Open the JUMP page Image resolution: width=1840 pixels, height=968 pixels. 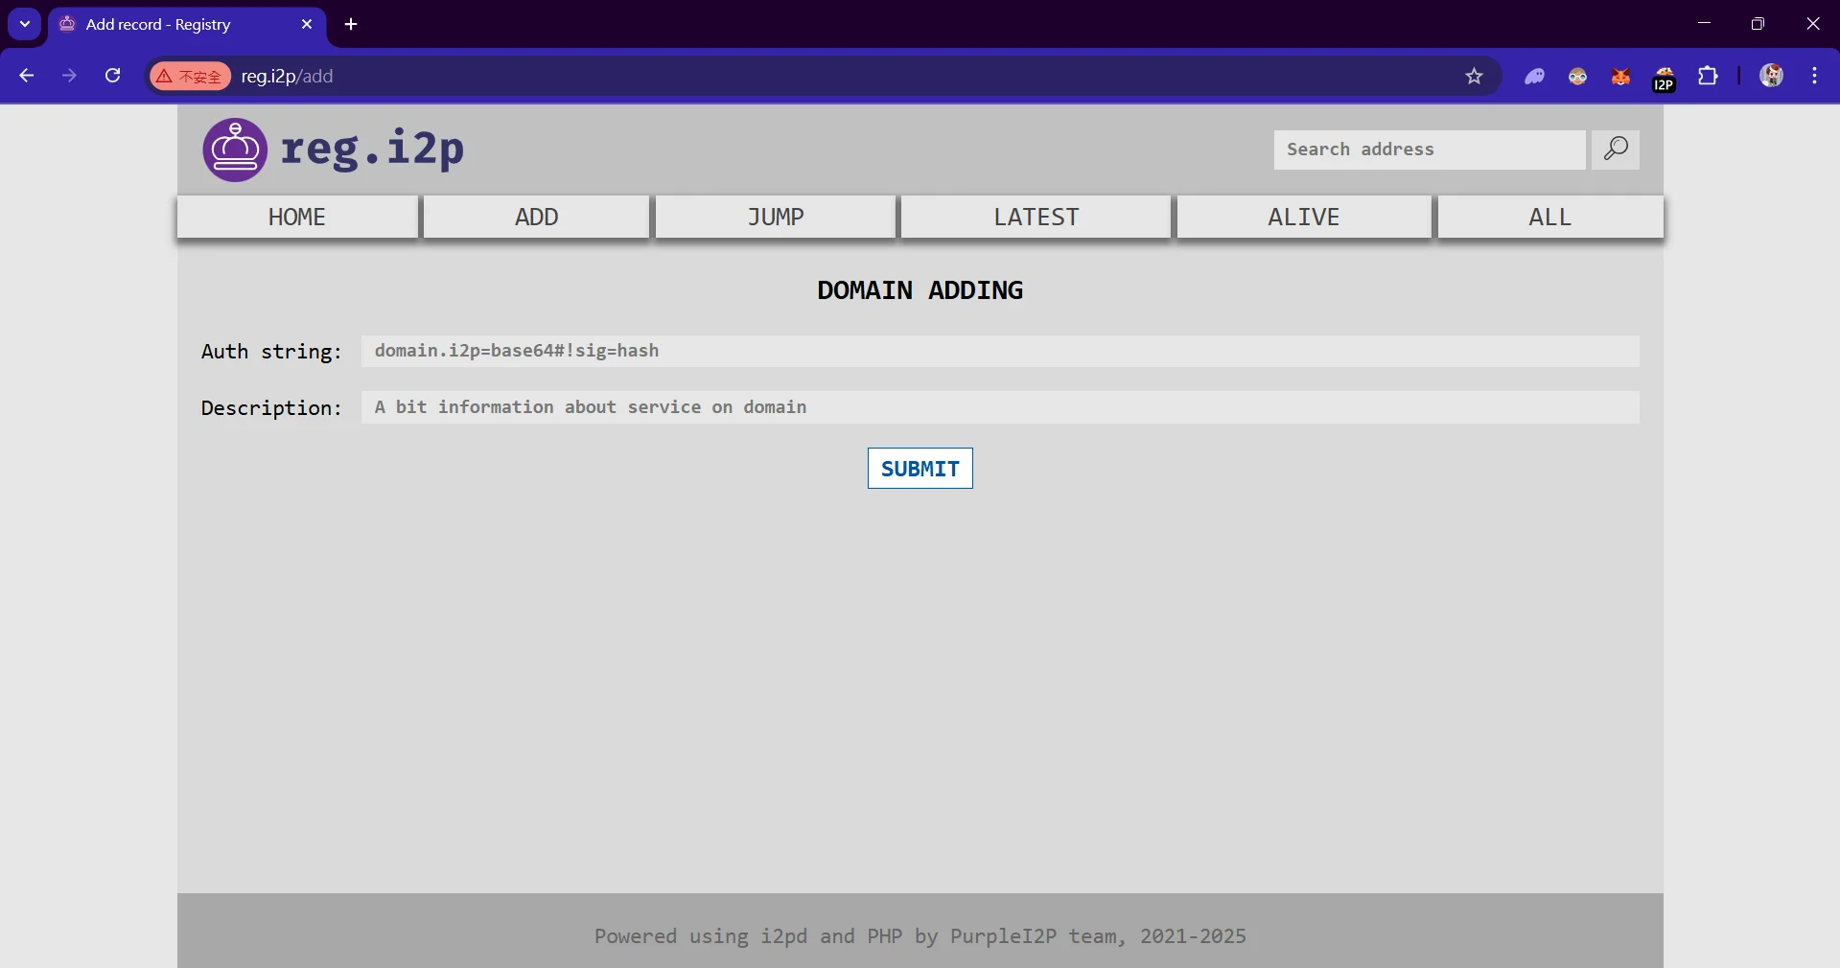coord(775,218)
